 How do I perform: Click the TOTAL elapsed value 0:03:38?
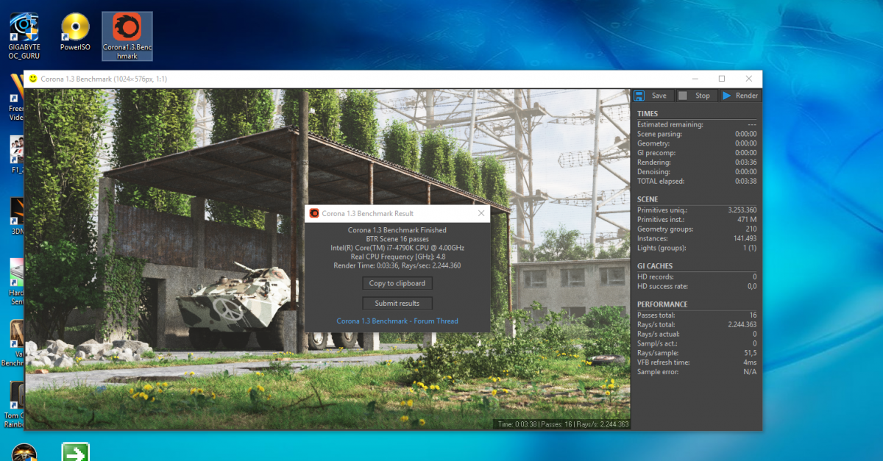745,181
